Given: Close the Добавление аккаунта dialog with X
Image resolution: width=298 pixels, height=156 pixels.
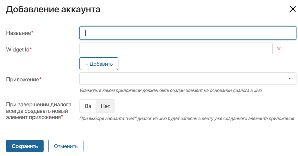Looking at the screenshot, I should 293,9.
